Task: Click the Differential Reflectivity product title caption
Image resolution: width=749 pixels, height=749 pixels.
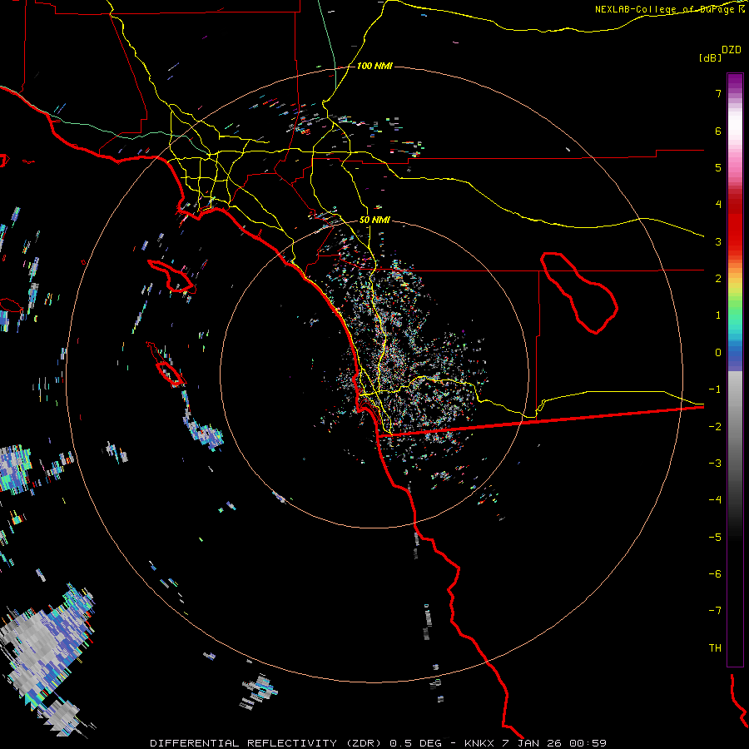Action: click(378, 743)
